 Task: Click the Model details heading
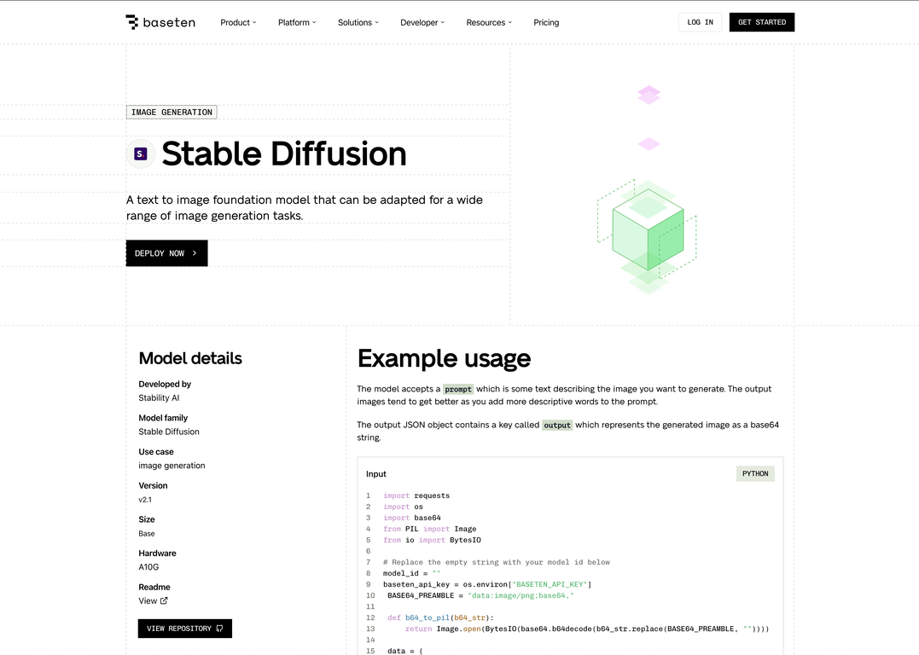click(x=190, y=358)
